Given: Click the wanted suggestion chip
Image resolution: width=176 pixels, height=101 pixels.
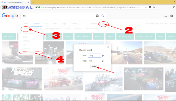Looking at the screenshot, I should coord(68,37).
